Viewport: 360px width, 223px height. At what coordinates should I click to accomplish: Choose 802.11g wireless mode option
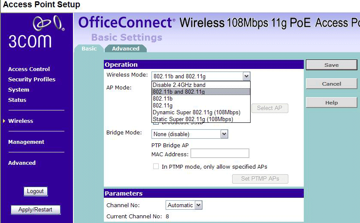coord(163,105)
